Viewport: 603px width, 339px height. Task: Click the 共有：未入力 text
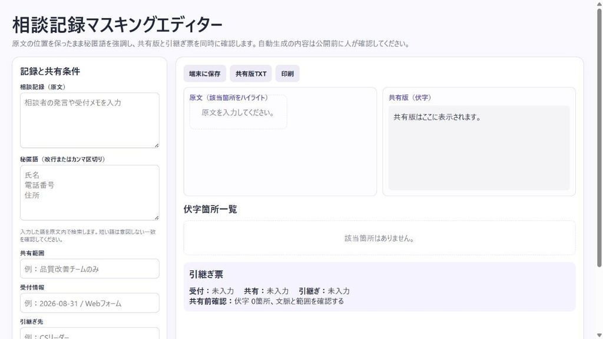[x=266, y=291]
